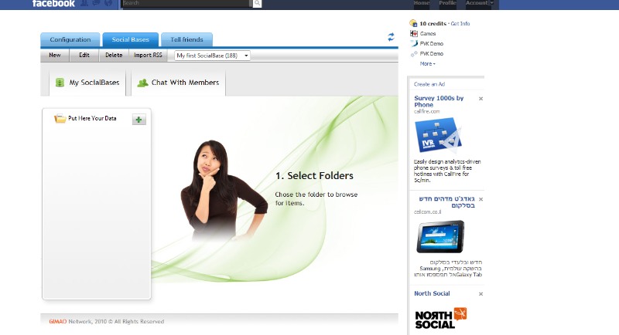Screen dimensions: 619x335
Task: Close the cellcom.co.il ad
Action: click(x=480, y=199)
